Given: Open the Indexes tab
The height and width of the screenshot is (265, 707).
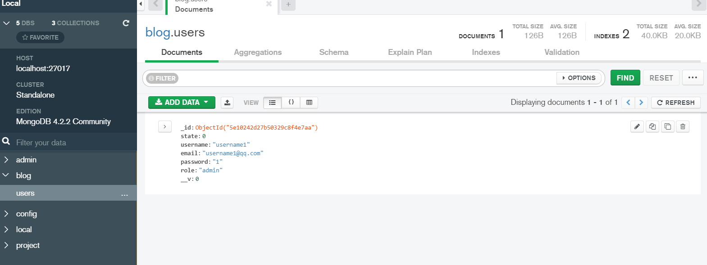Looking at the screenshot, I should [x=486, y=52].
